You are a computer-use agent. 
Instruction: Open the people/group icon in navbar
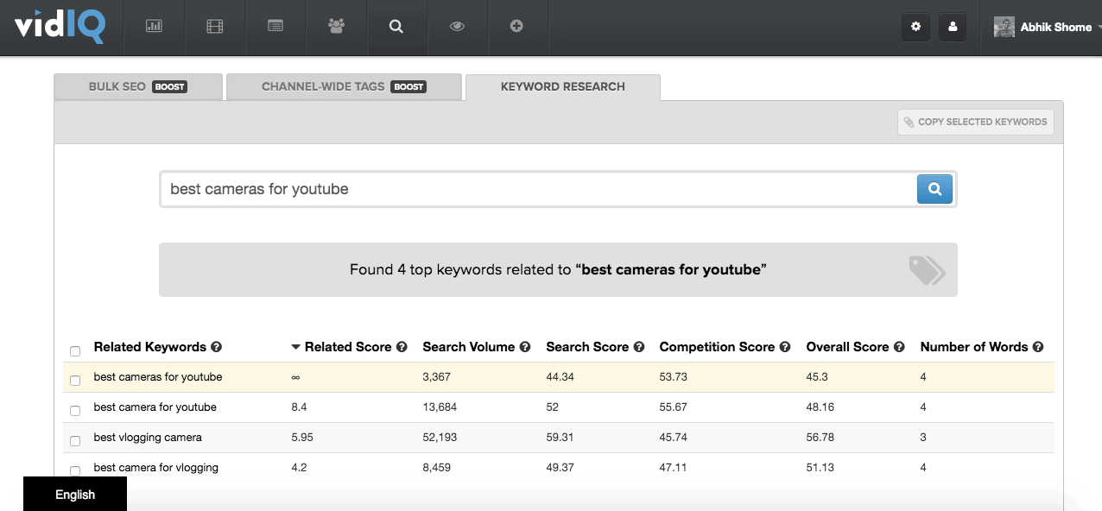pyautogui.click(x=336, y=27)
